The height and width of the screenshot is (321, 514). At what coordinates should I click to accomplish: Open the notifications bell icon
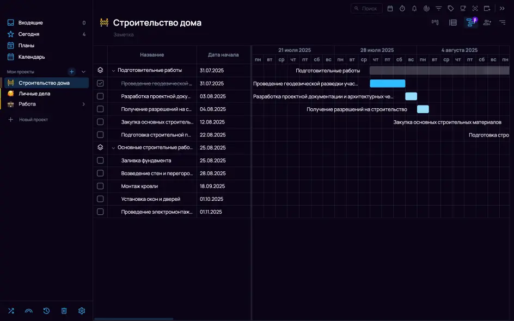coord(414,8)
